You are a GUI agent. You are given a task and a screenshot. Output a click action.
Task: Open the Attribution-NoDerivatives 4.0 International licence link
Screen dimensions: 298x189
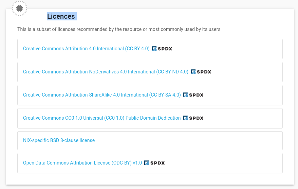[x=106, y=72]
